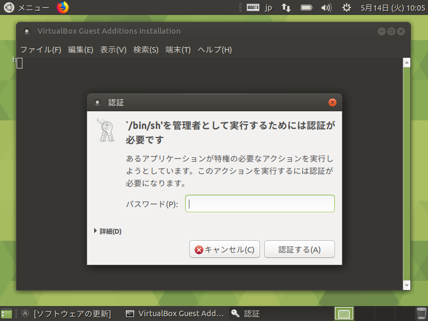This screenshot has width=428, height=321.
Task: Click the terminal scrollbar up arrow
Action: [x=407, y=63]
